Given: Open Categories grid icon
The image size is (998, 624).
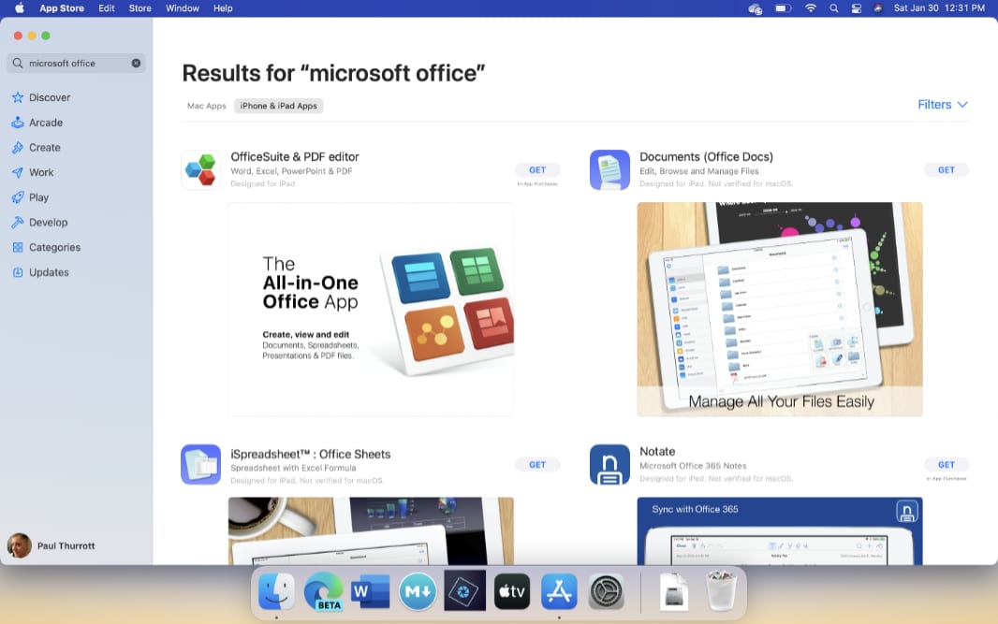Looking at the screenshot, I should pyautogui.click(x=18, y=247).
